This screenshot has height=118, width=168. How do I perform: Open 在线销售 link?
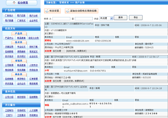(x=9, y=79)
